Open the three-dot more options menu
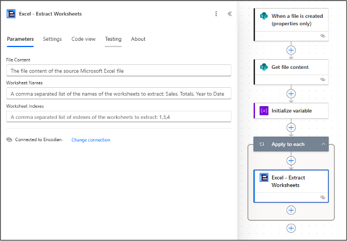The height and width of the screenshot is (241, 348). (x=216, y=14)
